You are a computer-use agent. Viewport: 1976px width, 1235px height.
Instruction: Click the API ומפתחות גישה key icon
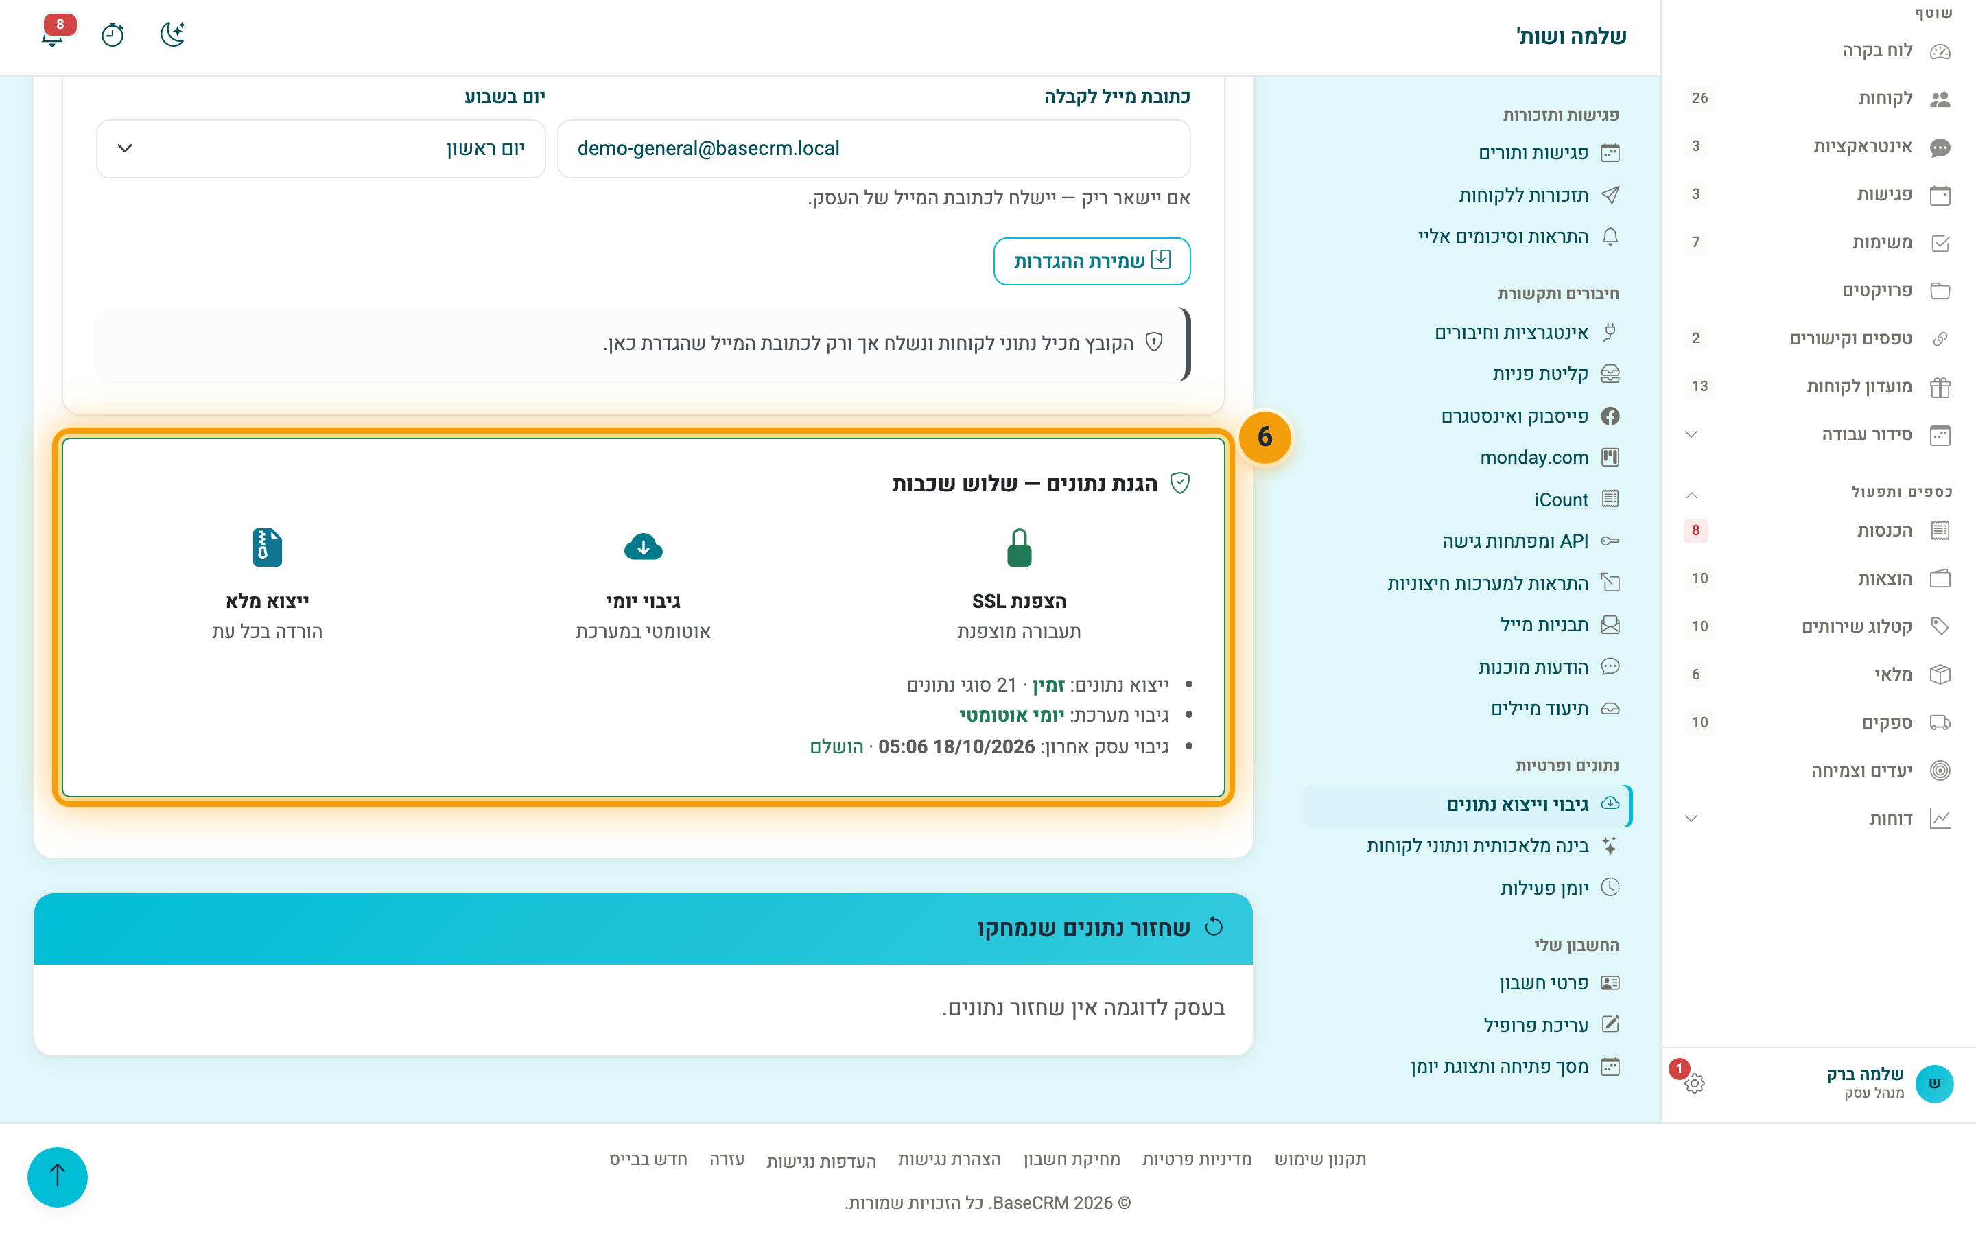click(x=1610, y=541)
